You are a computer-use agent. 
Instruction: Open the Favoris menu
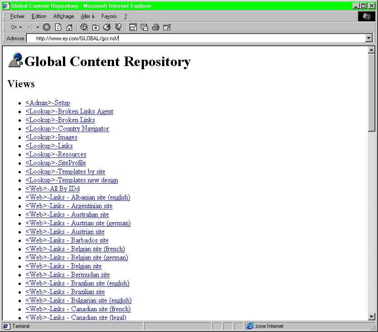tap(109, 16)
